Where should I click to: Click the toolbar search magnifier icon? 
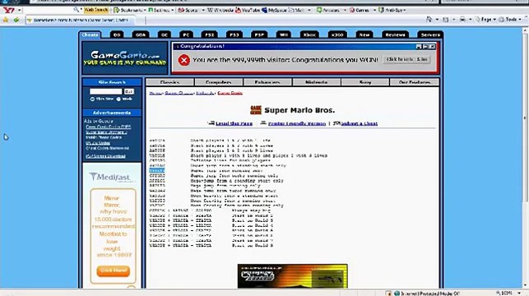[x=76, y=10]
